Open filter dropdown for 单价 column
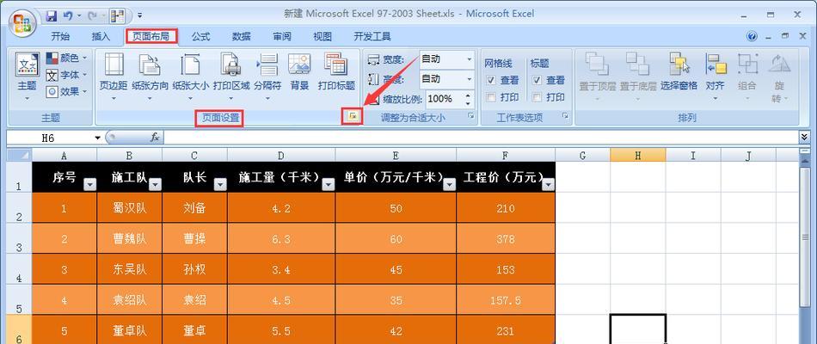 pos(450,184)
